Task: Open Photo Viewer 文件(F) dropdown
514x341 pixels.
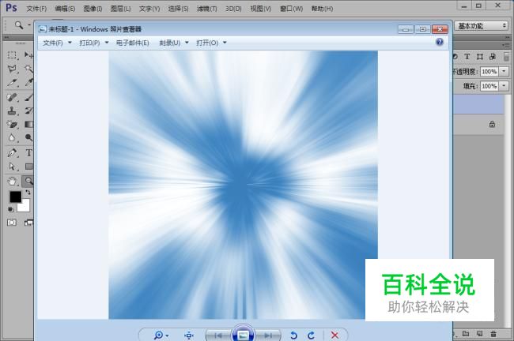Action: coord(57,43)
